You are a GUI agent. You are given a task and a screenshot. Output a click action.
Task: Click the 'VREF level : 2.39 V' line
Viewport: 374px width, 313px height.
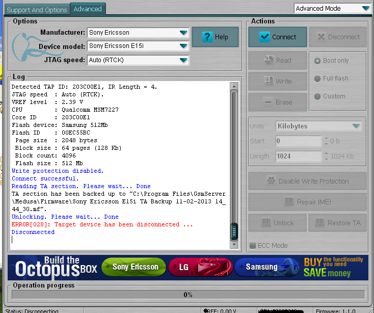(47, 102)
